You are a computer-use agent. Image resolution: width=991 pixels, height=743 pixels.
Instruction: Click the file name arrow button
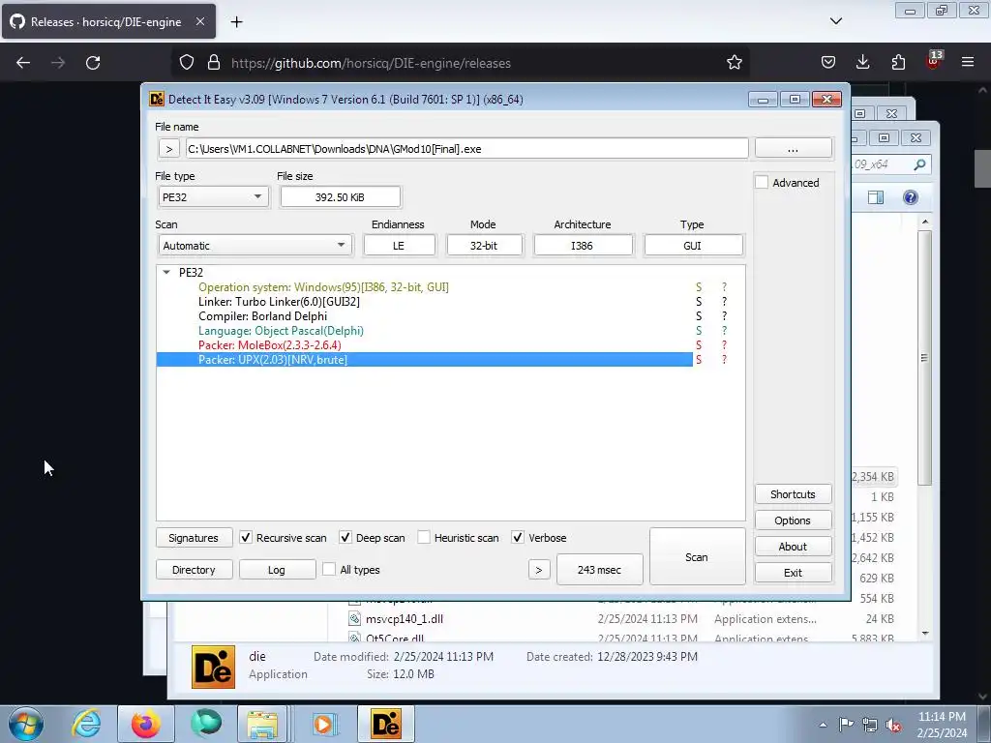click(x=168, y=149)
